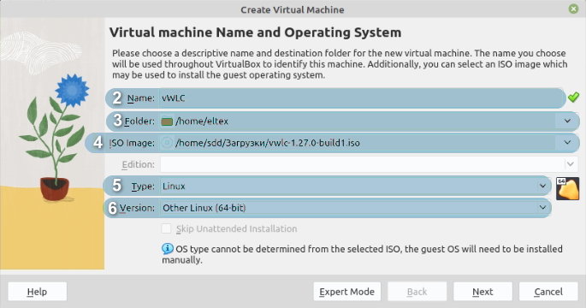Click the Back button

click(x=417, y=292)
